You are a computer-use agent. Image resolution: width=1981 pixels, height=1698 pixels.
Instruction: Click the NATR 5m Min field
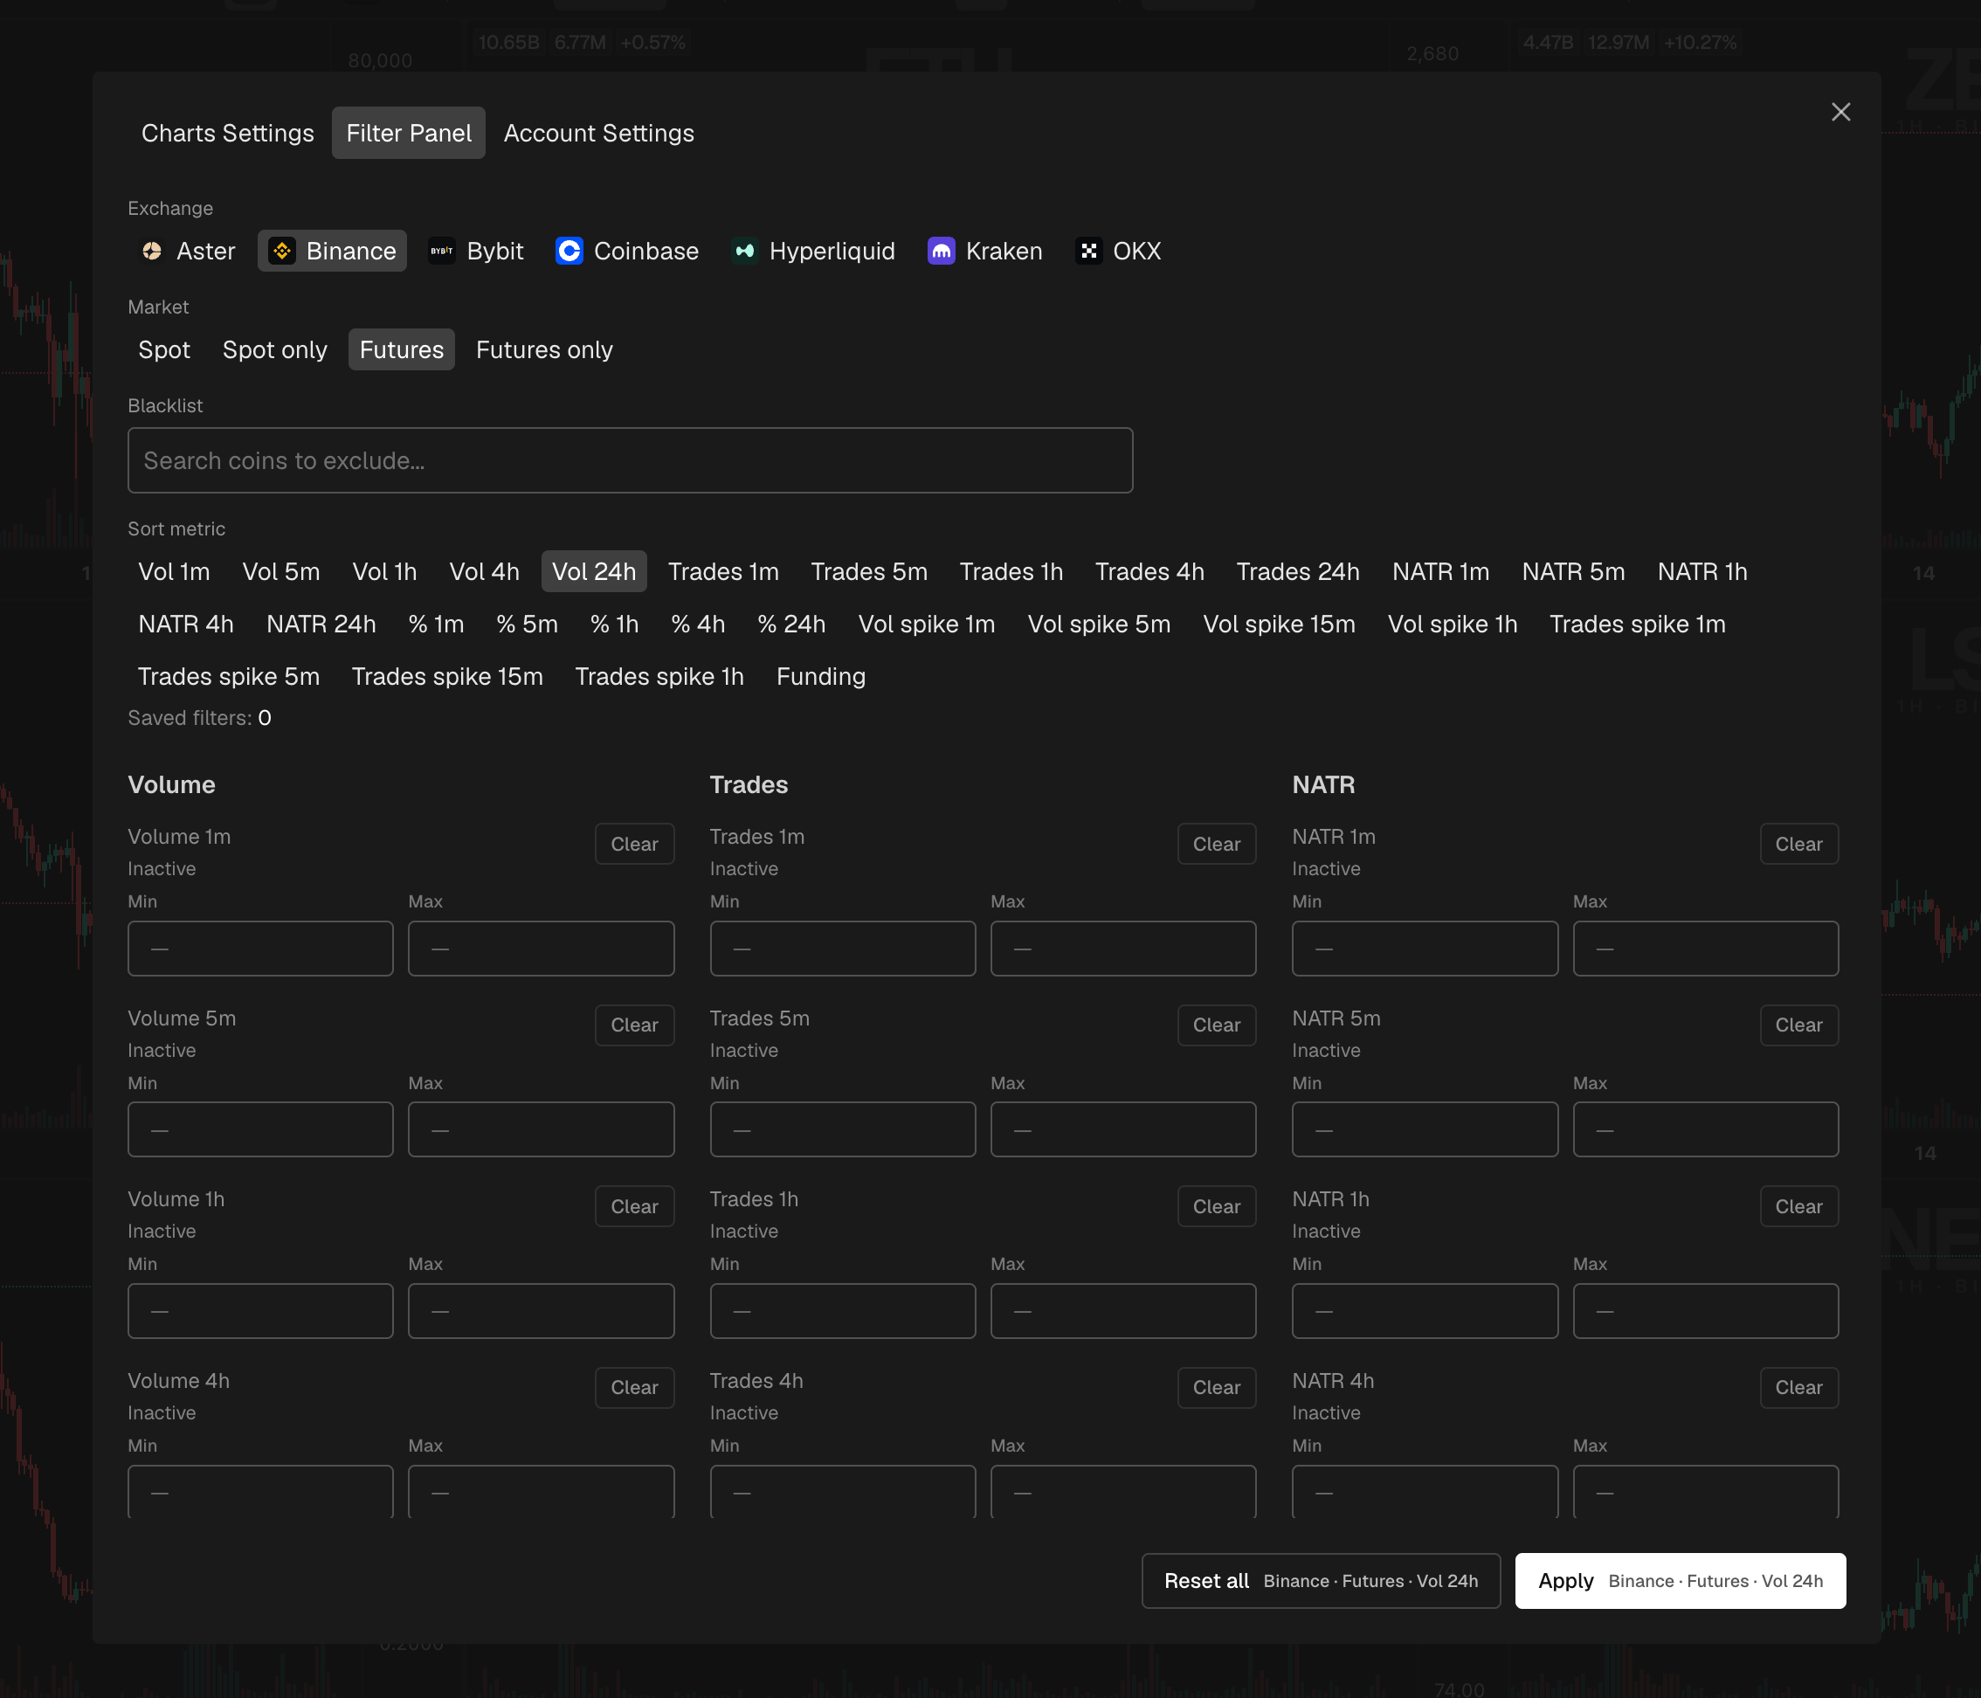(x=1425, y=1129)
